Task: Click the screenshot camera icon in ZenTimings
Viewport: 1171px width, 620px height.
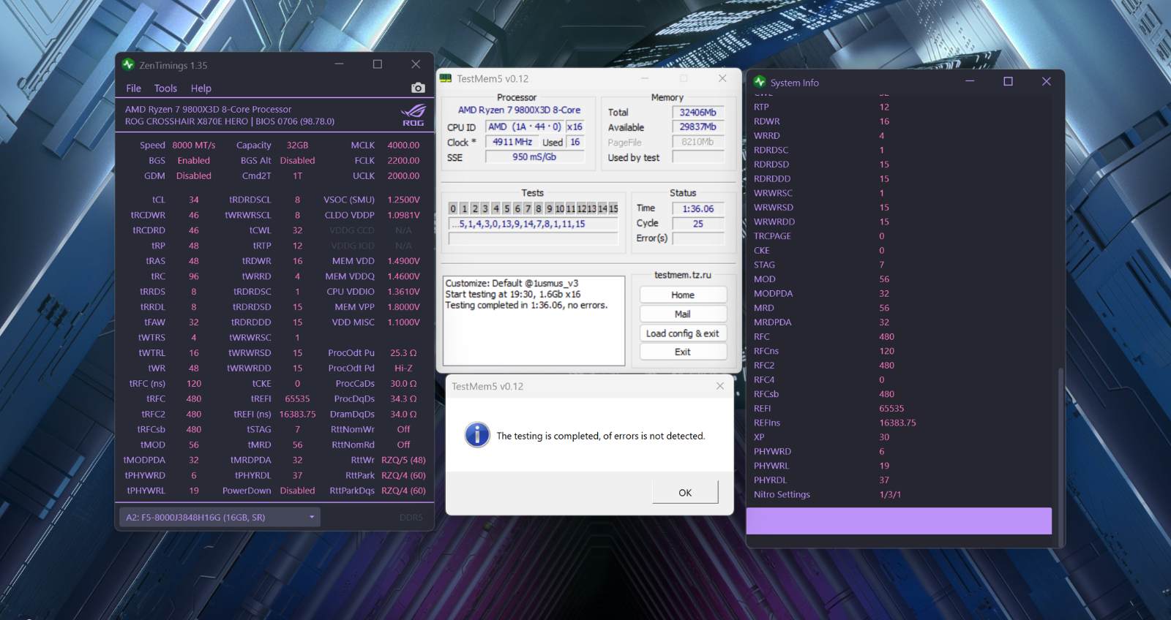Action: [x=418, y=88]
